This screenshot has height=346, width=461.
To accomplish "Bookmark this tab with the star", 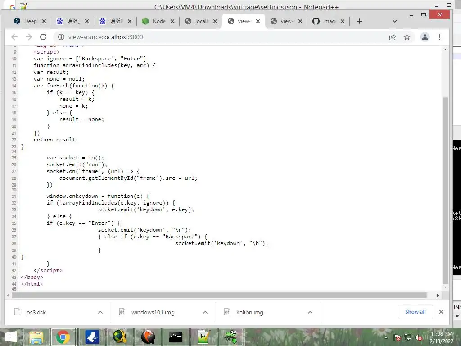I will coord(407,37).
